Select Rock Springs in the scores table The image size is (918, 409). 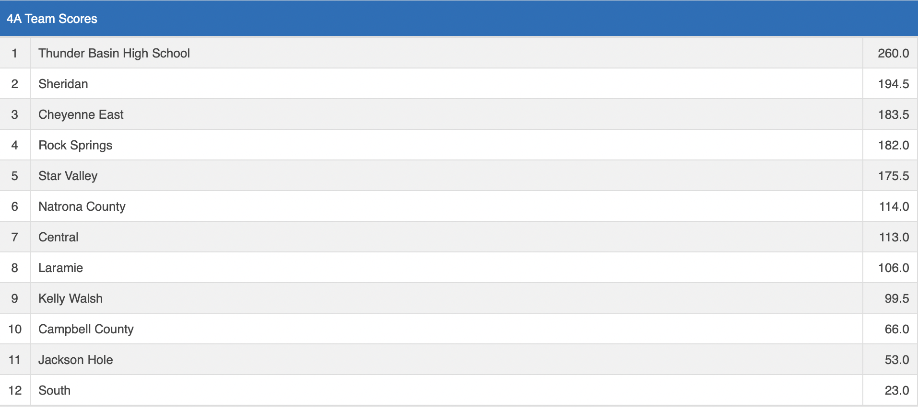75,145
